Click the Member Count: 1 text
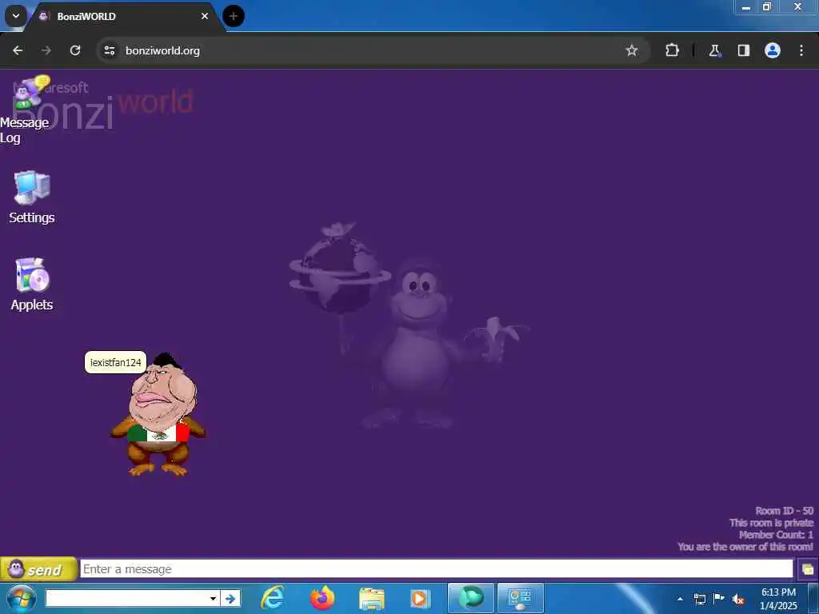 click(x=776, y=535)
